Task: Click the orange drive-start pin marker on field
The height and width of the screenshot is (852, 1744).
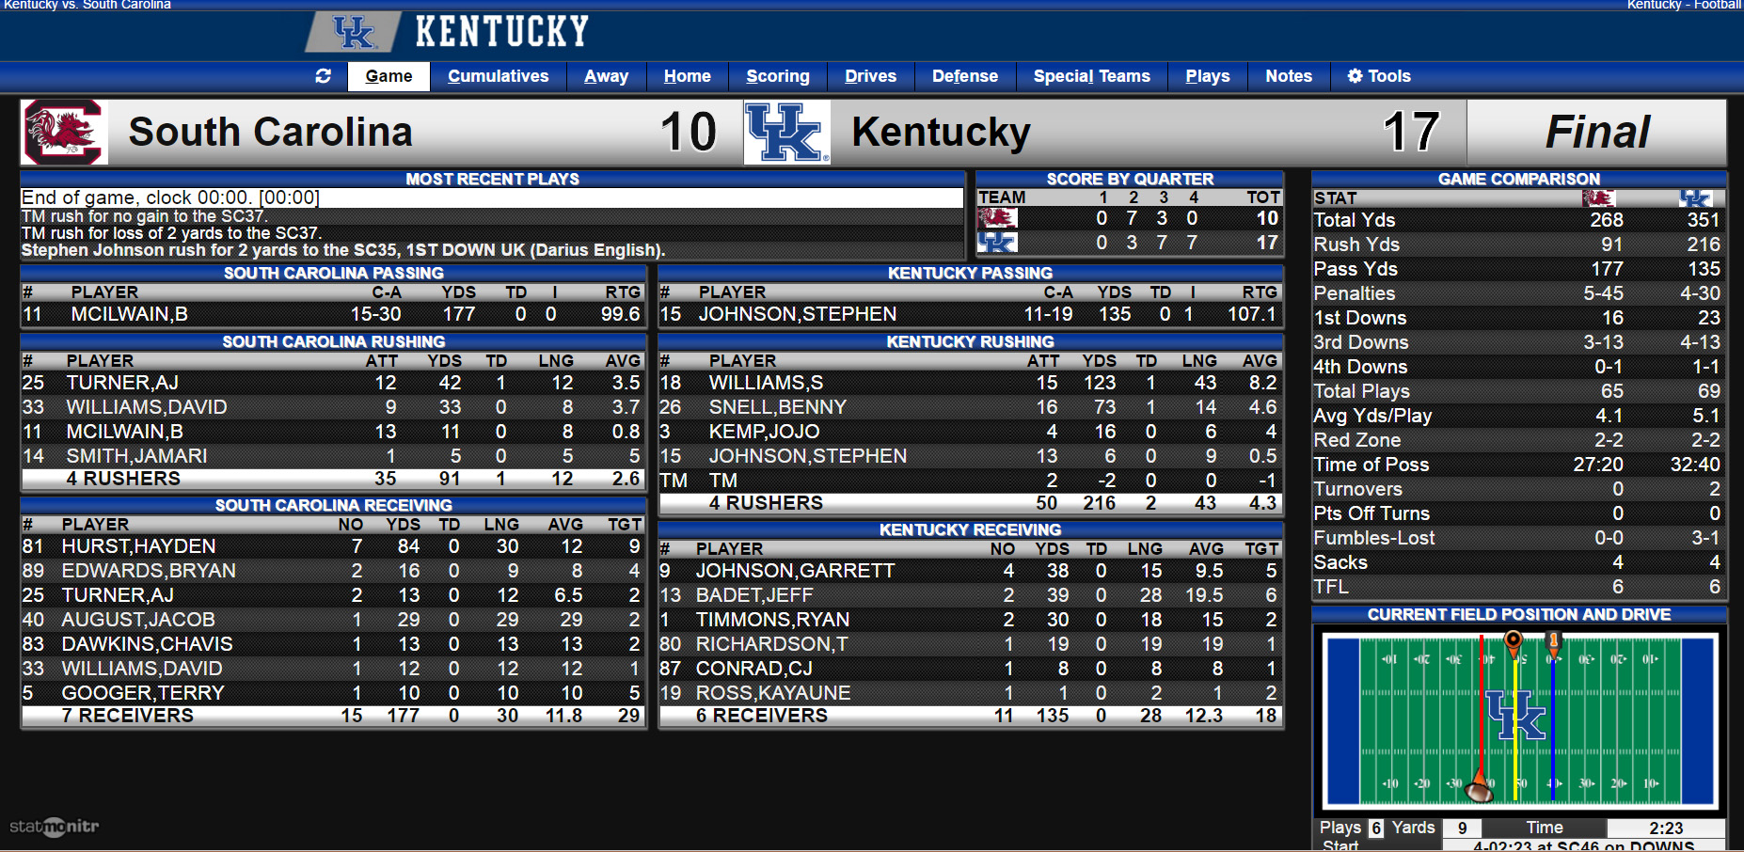Action: click(x=1514, y=643)
